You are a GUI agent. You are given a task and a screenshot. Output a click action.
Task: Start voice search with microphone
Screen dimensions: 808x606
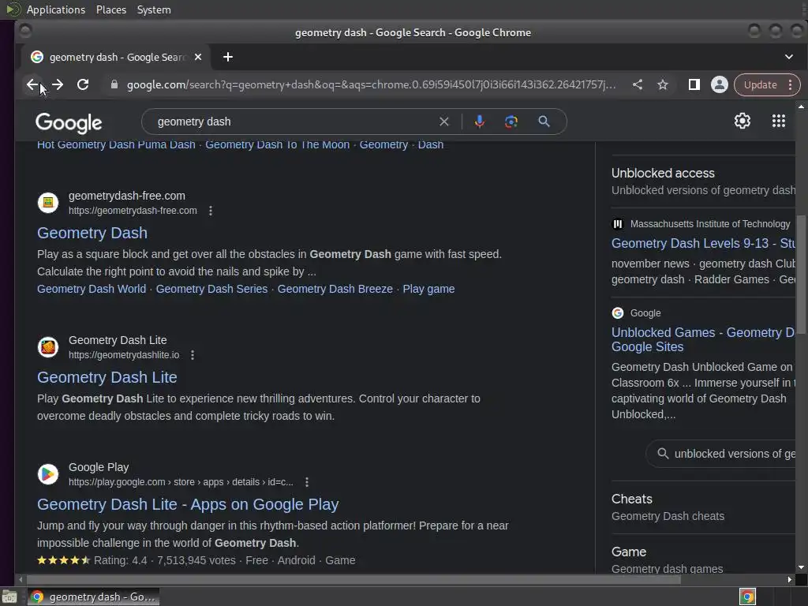(x=479, y=122)
